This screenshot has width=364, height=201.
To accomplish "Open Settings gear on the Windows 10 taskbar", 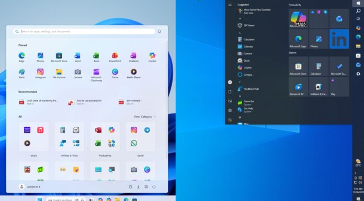I will pos(358,74).
